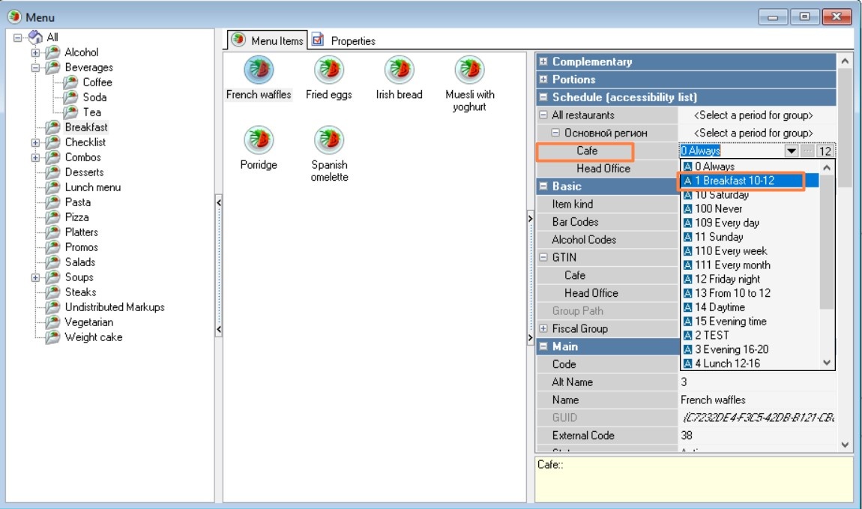Click the dropdown list scrollbar down arrow

[x=828, y=363]
